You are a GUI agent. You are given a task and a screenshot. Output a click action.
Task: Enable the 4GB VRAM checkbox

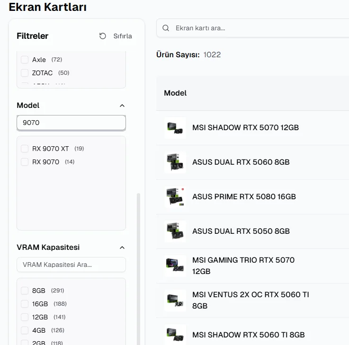[x=25, y=330]
